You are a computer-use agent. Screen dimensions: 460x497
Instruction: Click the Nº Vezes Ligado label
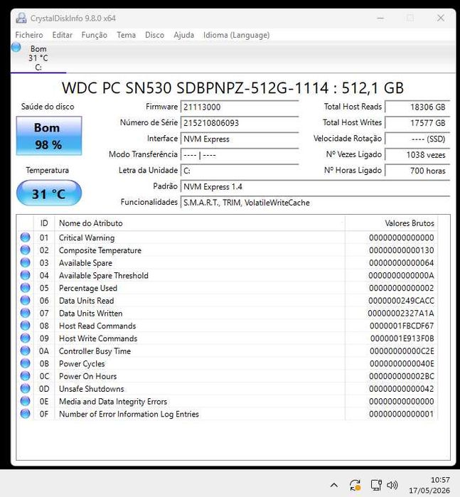pyautogui.click(x=354, y=154)
